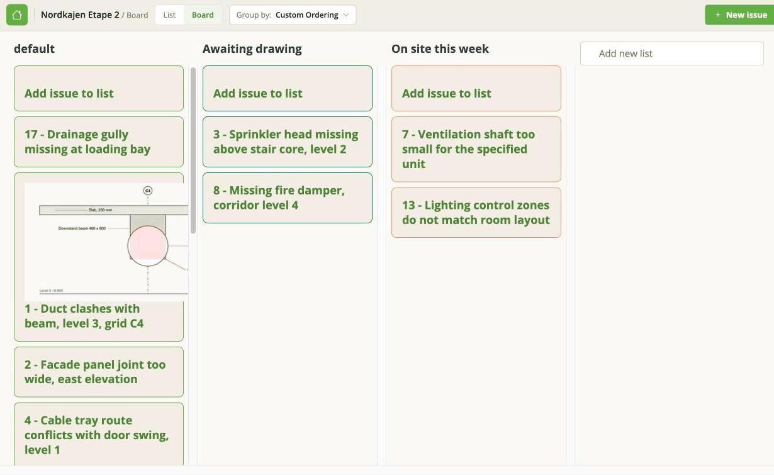The image size is (774, 475).
Task: Click the default list scrollbar
Action: pyautogui.click(x=193, y=151)
